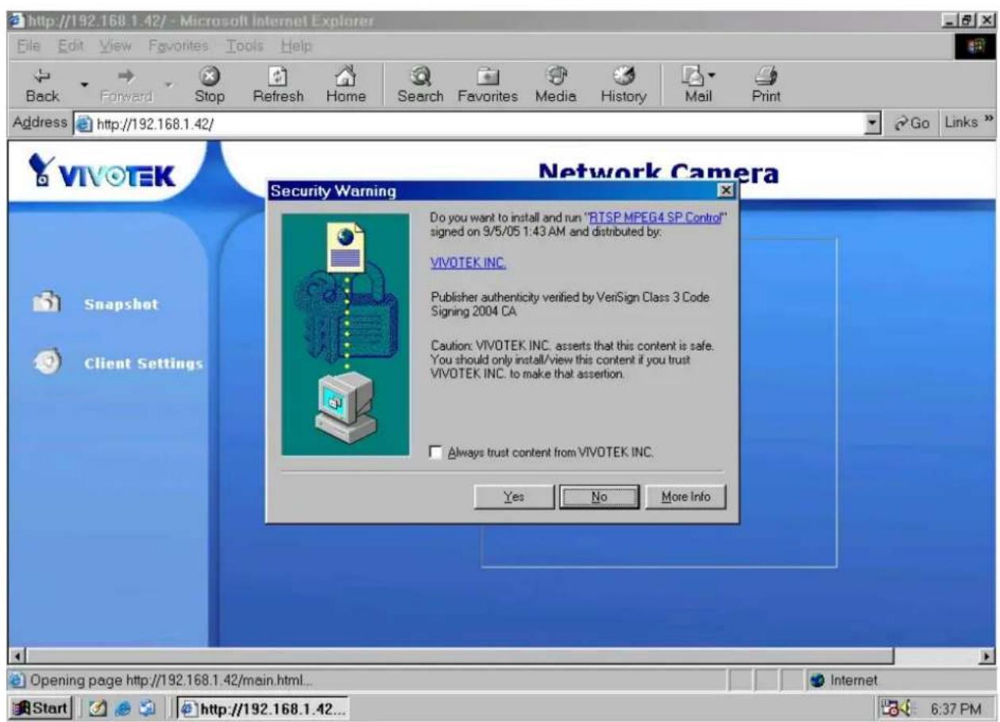Open the address bar dropdown
The image size is (1000, 722).
(874, 125)
